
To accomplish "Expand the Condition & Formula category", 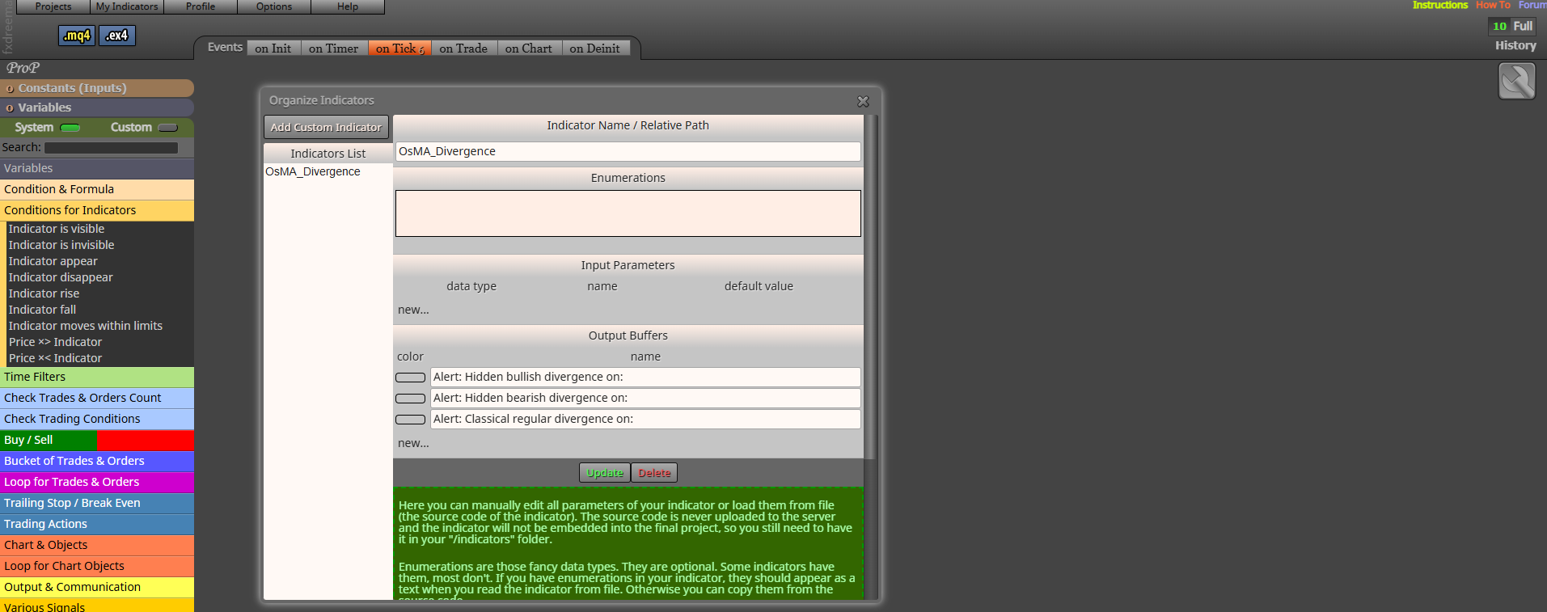I will 97,189.
